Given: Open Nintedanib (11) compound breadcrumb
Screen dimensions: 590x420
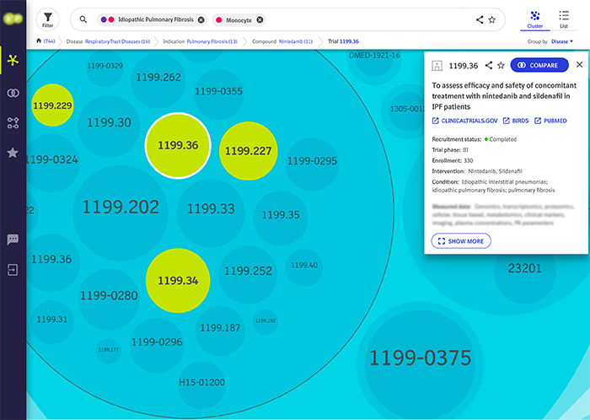Looking at the screenshot, I should [x=296, y=41].
